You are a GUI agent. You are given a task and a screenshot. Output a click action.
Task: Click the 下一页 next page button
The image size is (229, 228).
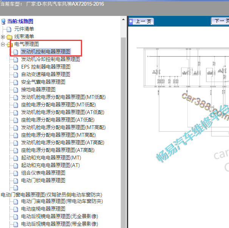coord(220,21)
